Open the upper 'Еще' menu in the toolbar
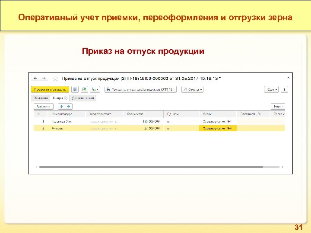Viewport: 311px width, 233px height. click(271, 89)
